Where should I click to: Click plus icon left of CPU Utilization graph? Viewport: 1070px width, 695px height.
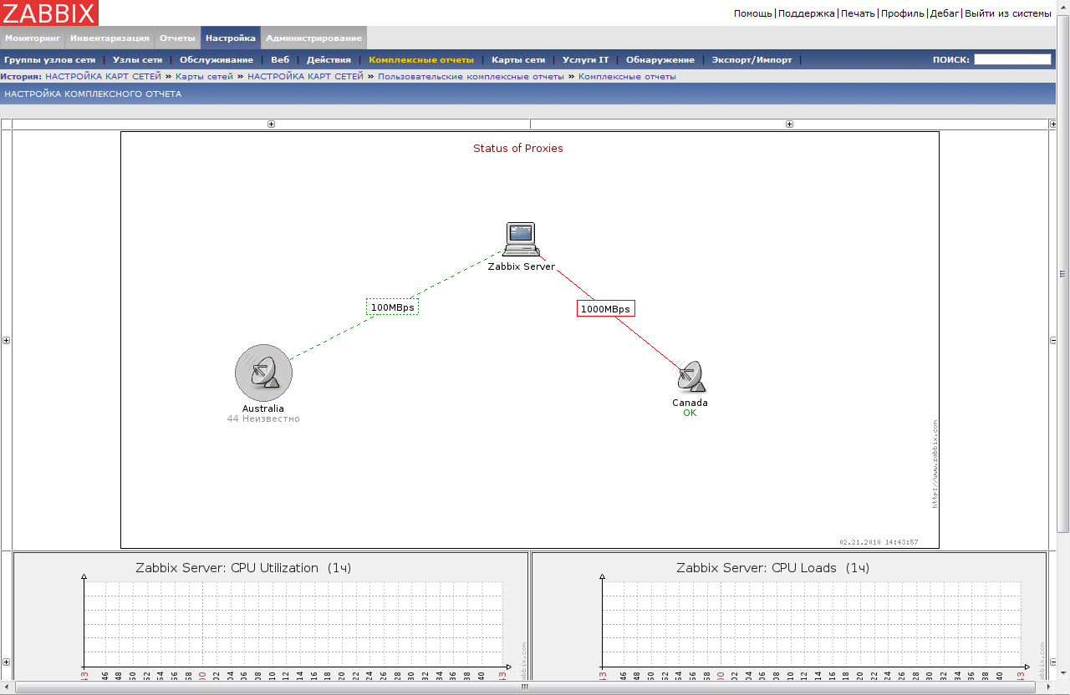point(7,662)
